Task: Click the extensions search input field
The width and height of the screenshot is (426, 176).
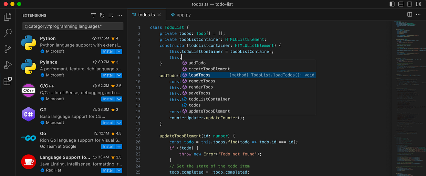Action: click(73, 26)
